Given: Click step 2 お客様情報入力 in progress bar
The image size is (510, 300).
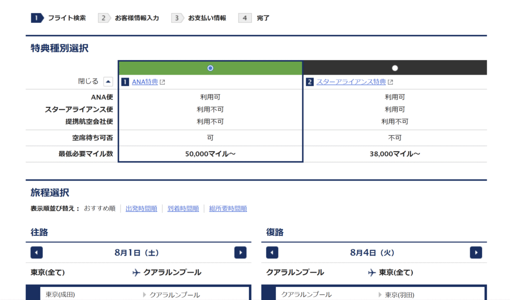Looking at the screenshot, I should [129, 18].
